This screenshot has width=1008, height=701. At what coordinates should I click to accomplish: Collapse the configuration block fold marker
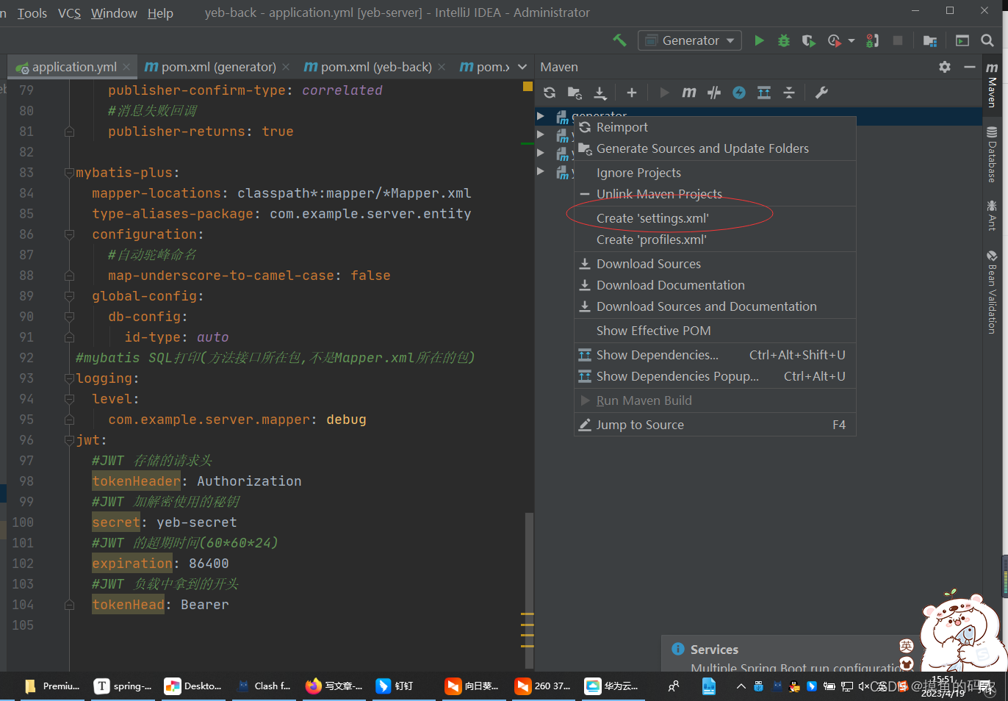pos(69,234)
